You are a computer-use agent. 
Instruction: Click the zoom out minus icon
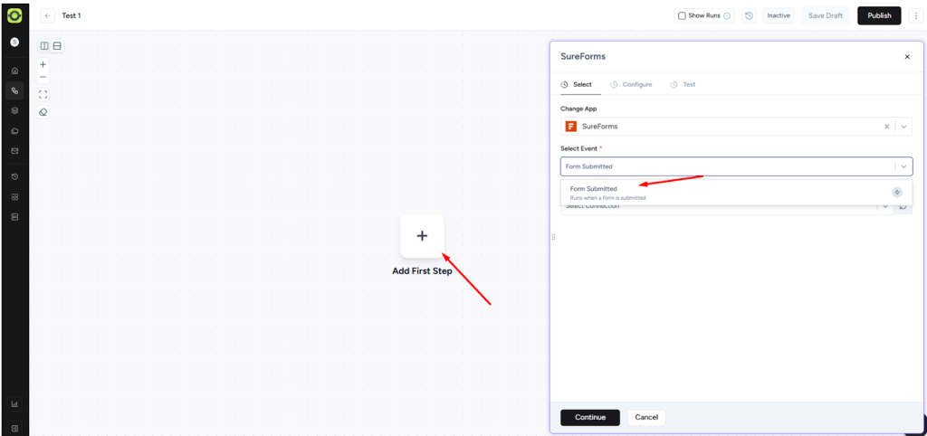point(43,78)
